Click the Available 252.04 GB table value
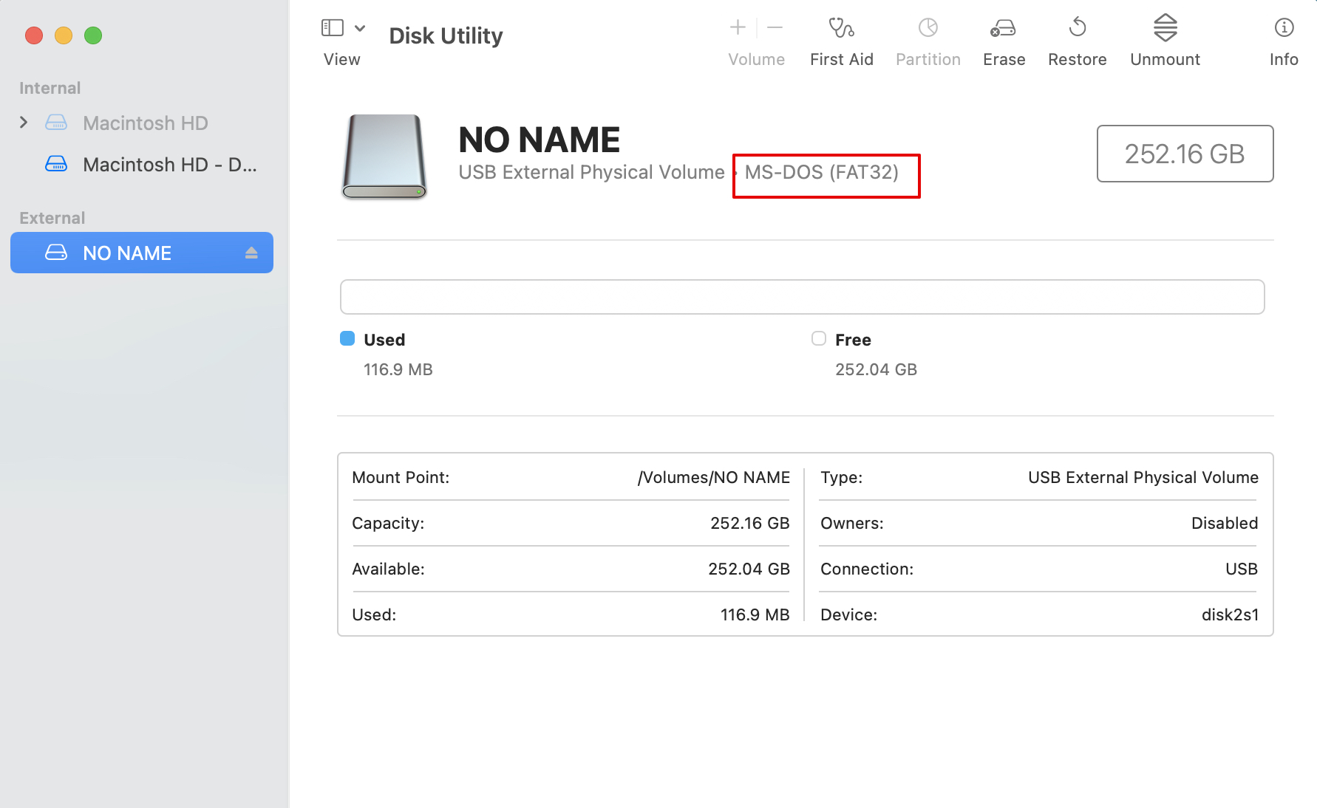Image resolution: width=1317 pixels, height=808 pixels. 749,569
